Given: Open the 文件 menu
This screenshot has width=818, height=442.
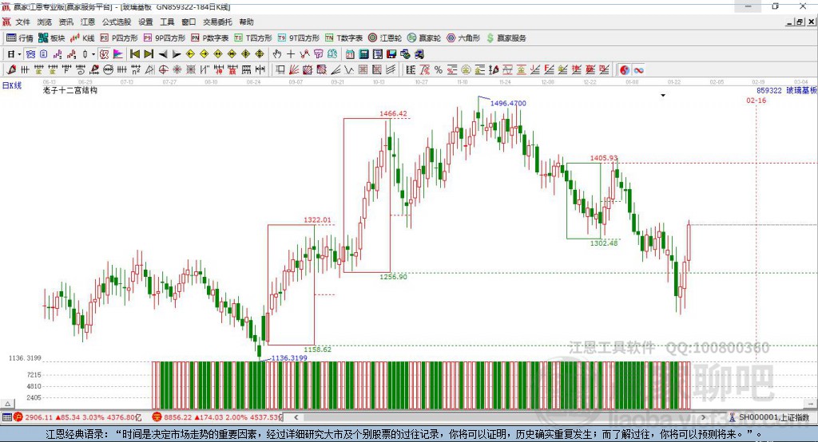Looking at the screenshot, I should point(22,22).
